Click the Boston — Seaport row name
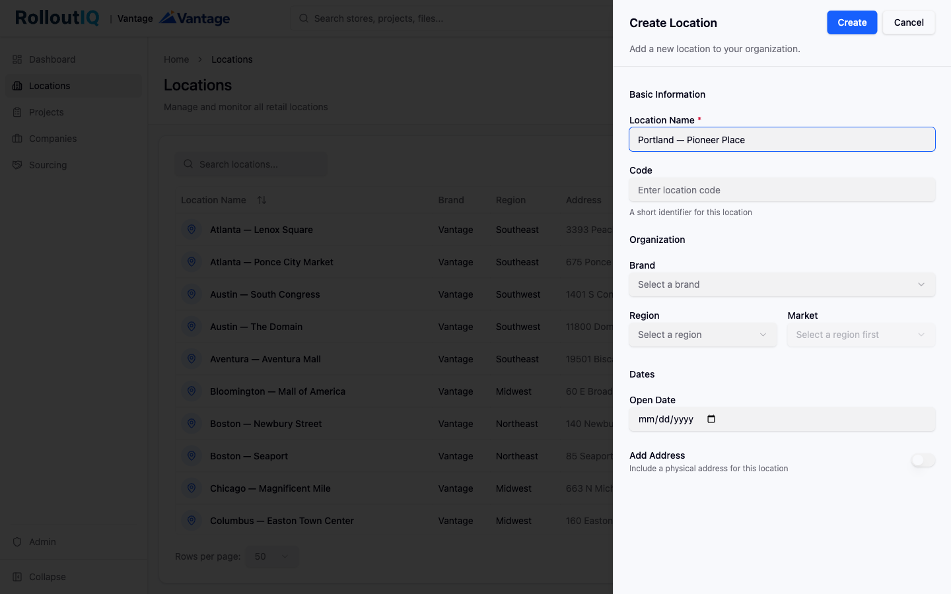Image resolution: width=951 pixels, height=594 pixels. pos(249,456)
